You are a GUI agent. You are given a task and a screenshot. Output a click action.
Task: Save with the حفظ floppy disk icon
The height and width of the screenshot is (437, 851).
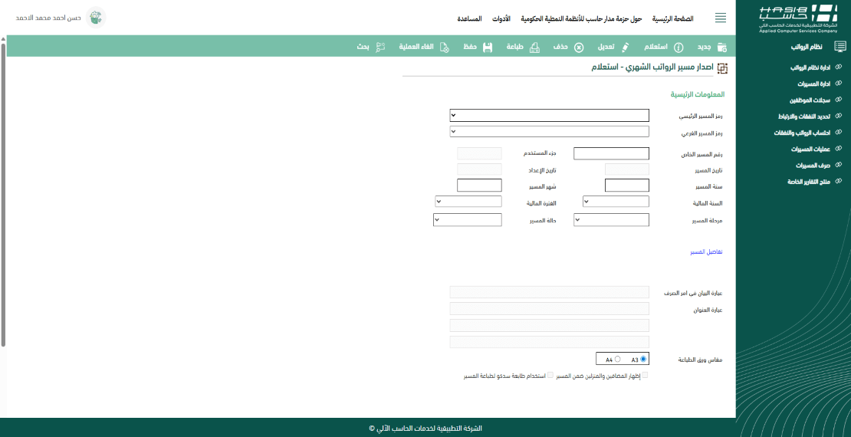click(487, 47)
